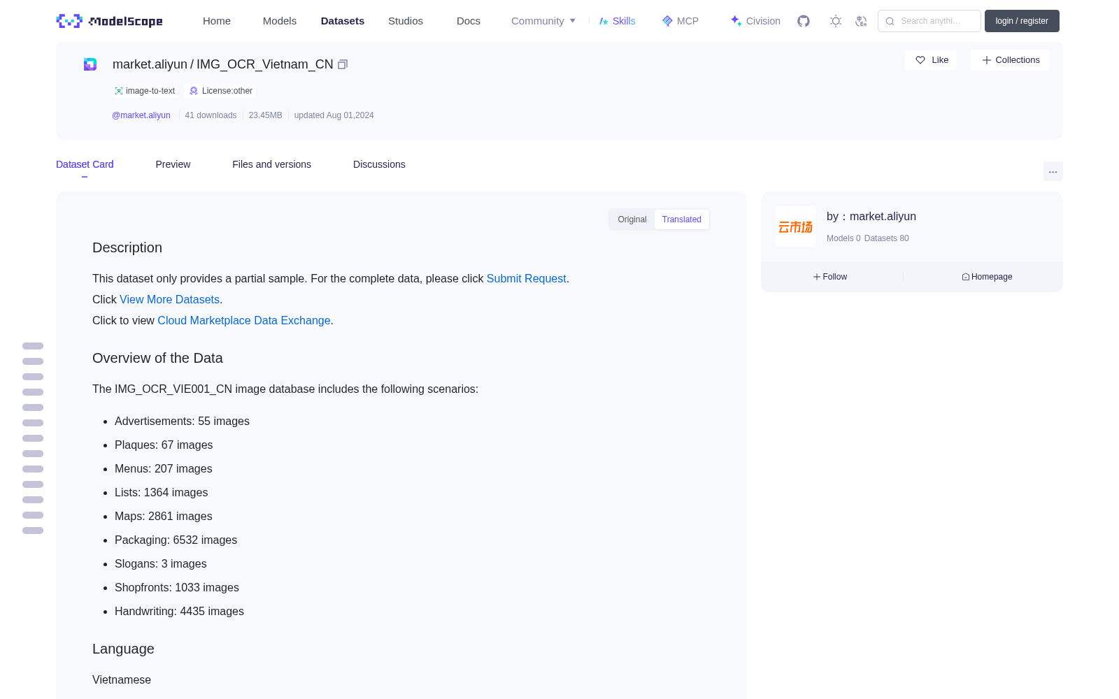Switch card view to Translated
Image resolution: width=1119 pixels, height=699 pixels.
(682, 219)
